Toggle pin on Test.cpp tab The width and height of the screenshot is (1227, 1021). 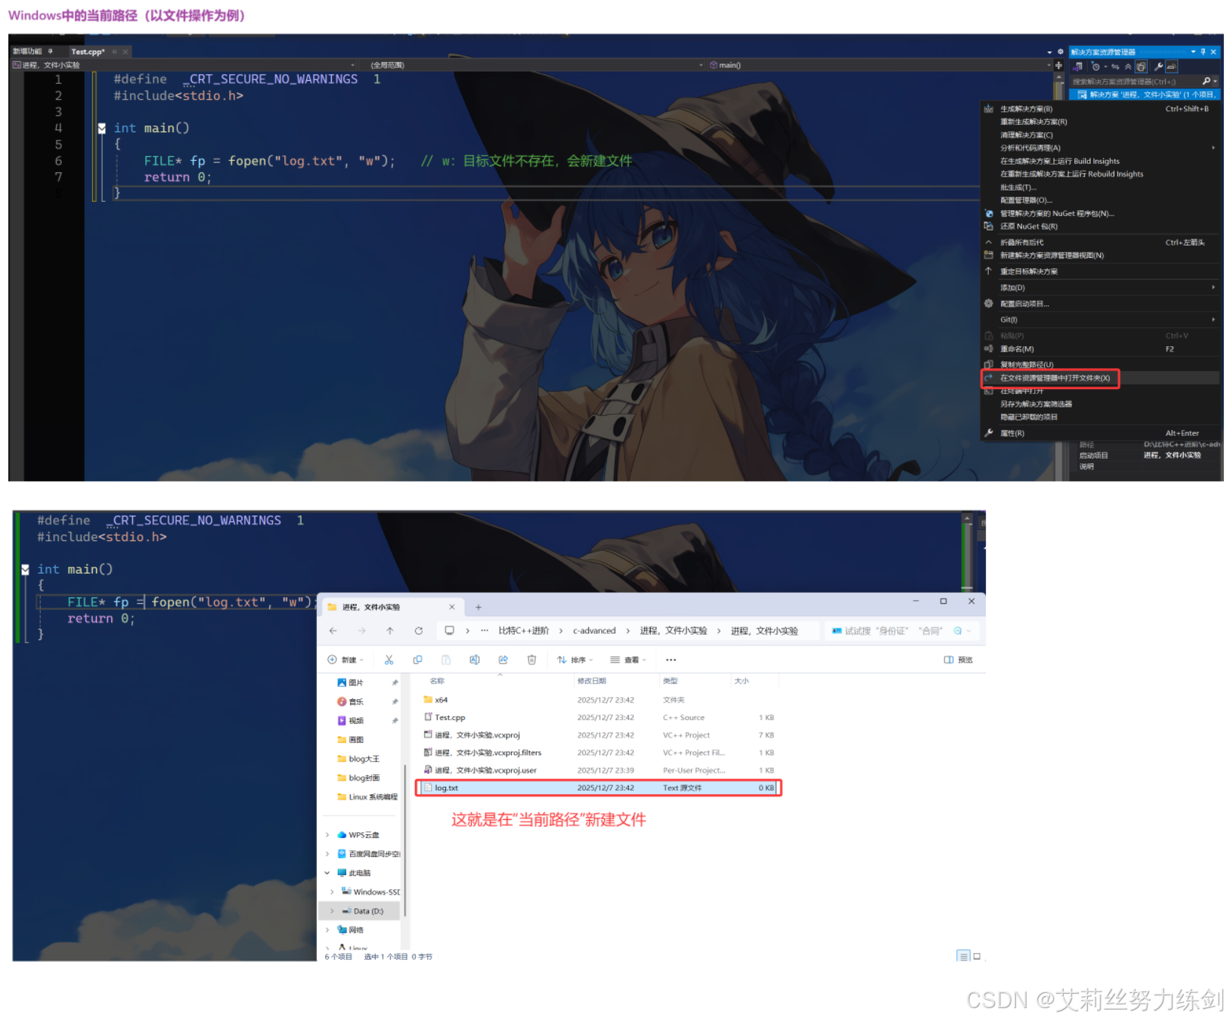pyautogui.click(x=114, y=51)
